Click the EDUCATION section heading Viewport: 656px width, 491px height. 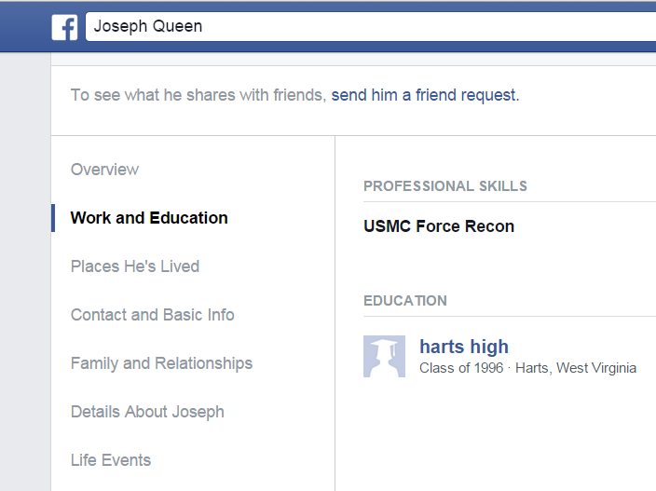[x=405, y=301]
